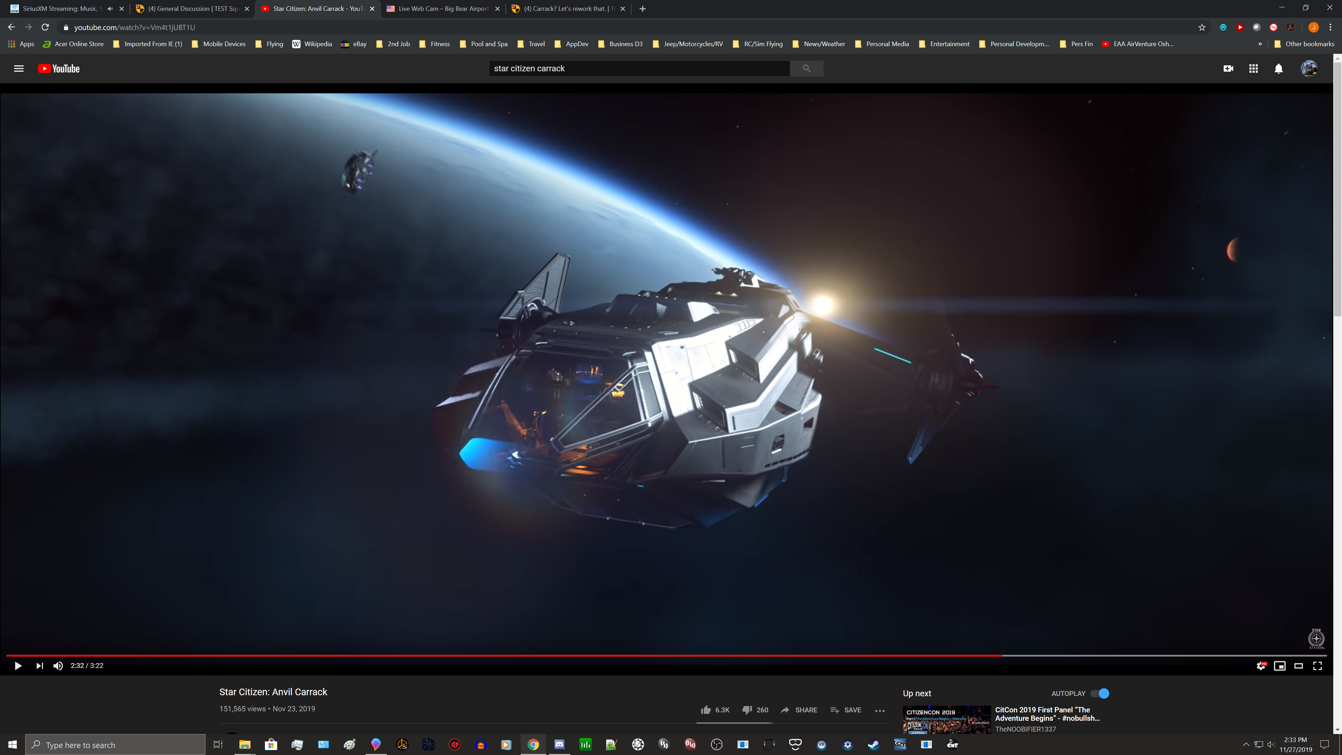This screenshot has height=755, width=1342.
Task: Open video settings gear
Action: click(x=1261, y=666)
